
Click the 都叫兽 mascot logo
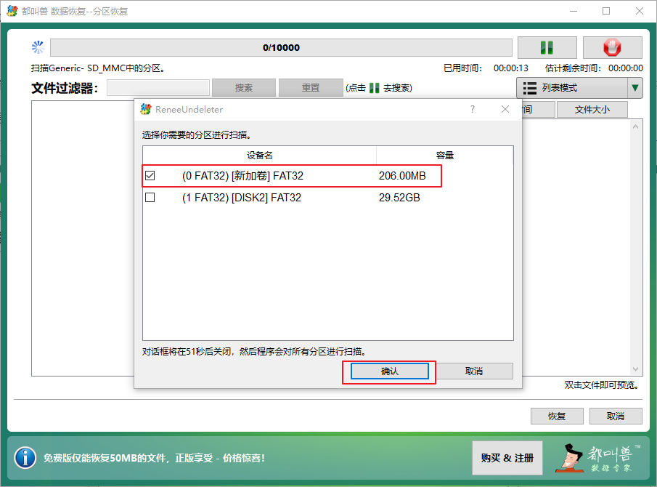pyautogui.click(x=598, y=458)
